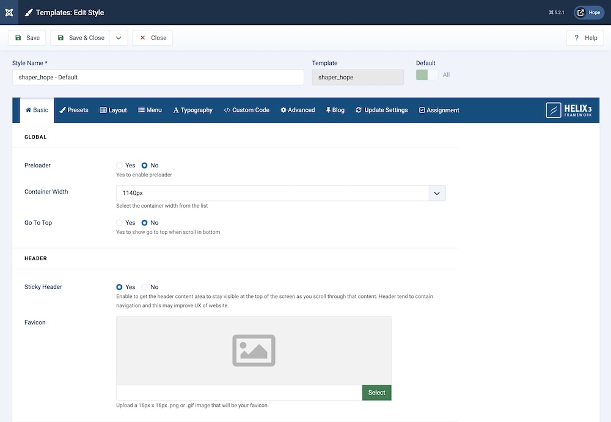This screenshot has height=422, width=611.
Task: Open the Custom Code tab
Action: click(x=246, y=111)
